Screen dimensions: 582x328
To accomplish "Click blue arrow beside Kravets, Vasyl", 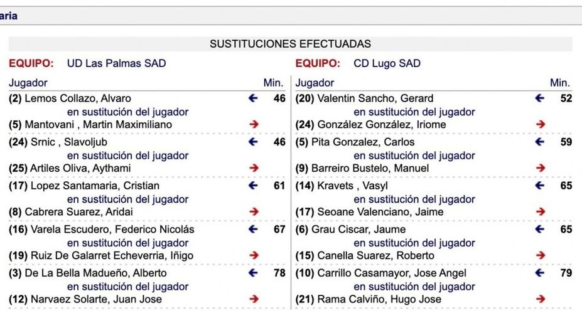I will click(x=540, y=186).
